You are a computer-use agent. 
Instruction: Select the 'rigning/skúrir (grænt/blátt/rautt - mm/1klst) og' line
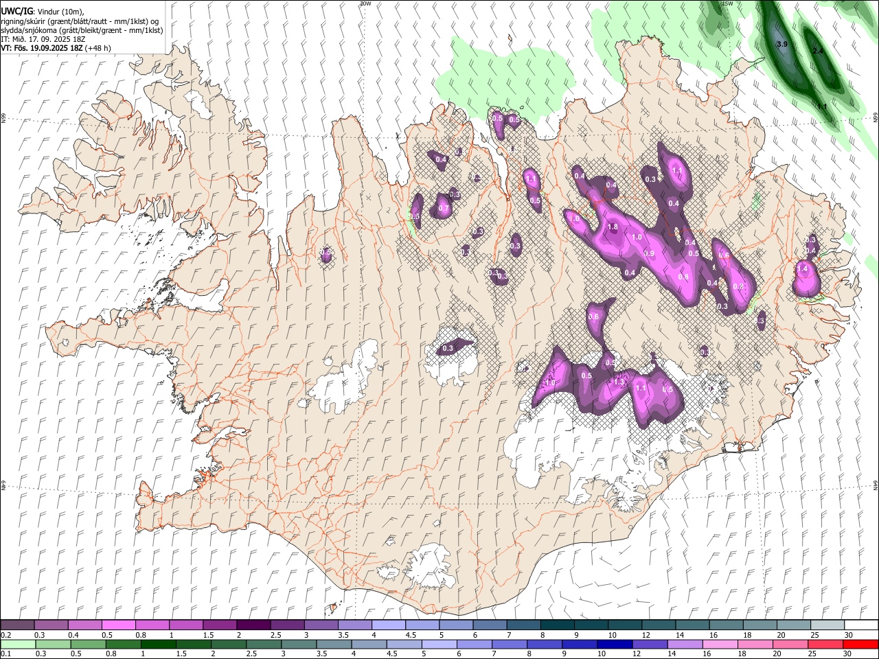80,21
